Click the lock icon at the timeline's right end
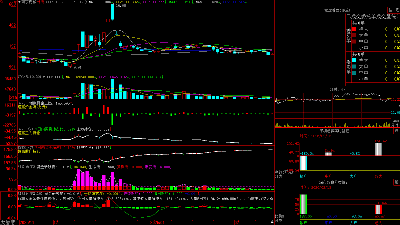 pos(272,222)
